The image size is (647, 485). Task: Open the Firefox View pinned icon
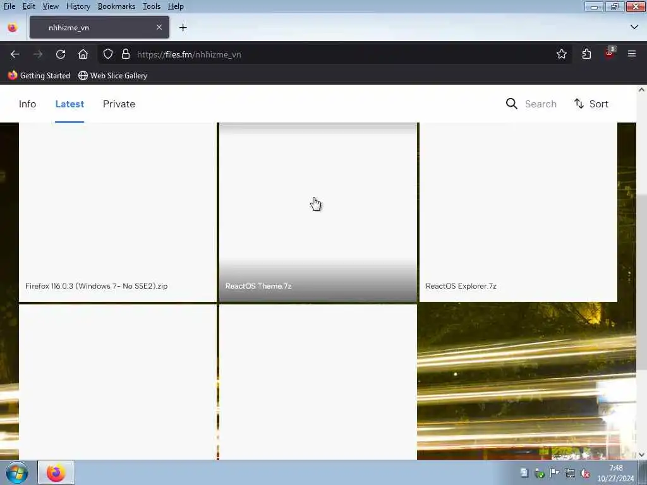click(13, 28)
